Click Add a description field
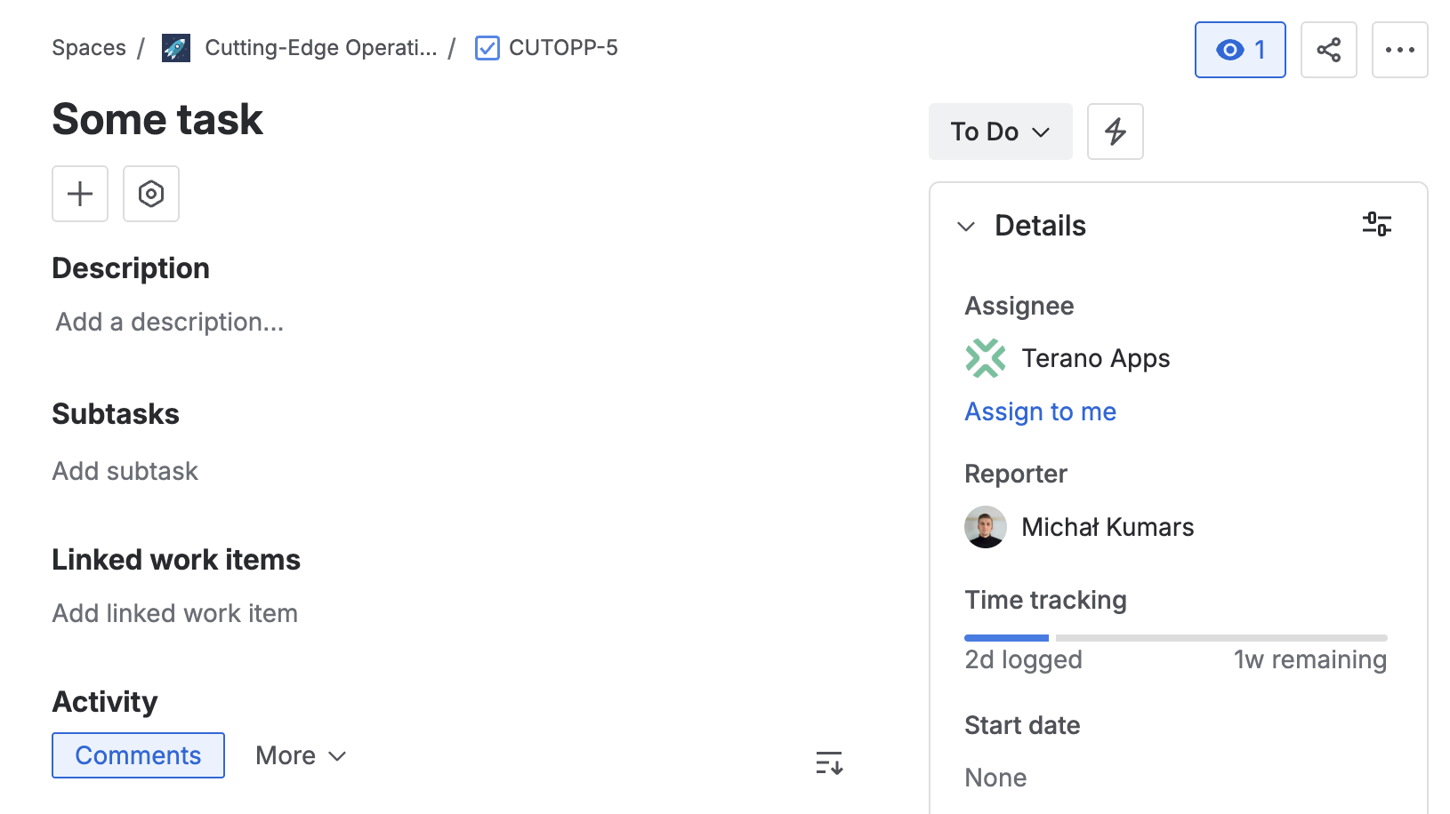Viewport: 1450px width, 814px height. point(169,322)
